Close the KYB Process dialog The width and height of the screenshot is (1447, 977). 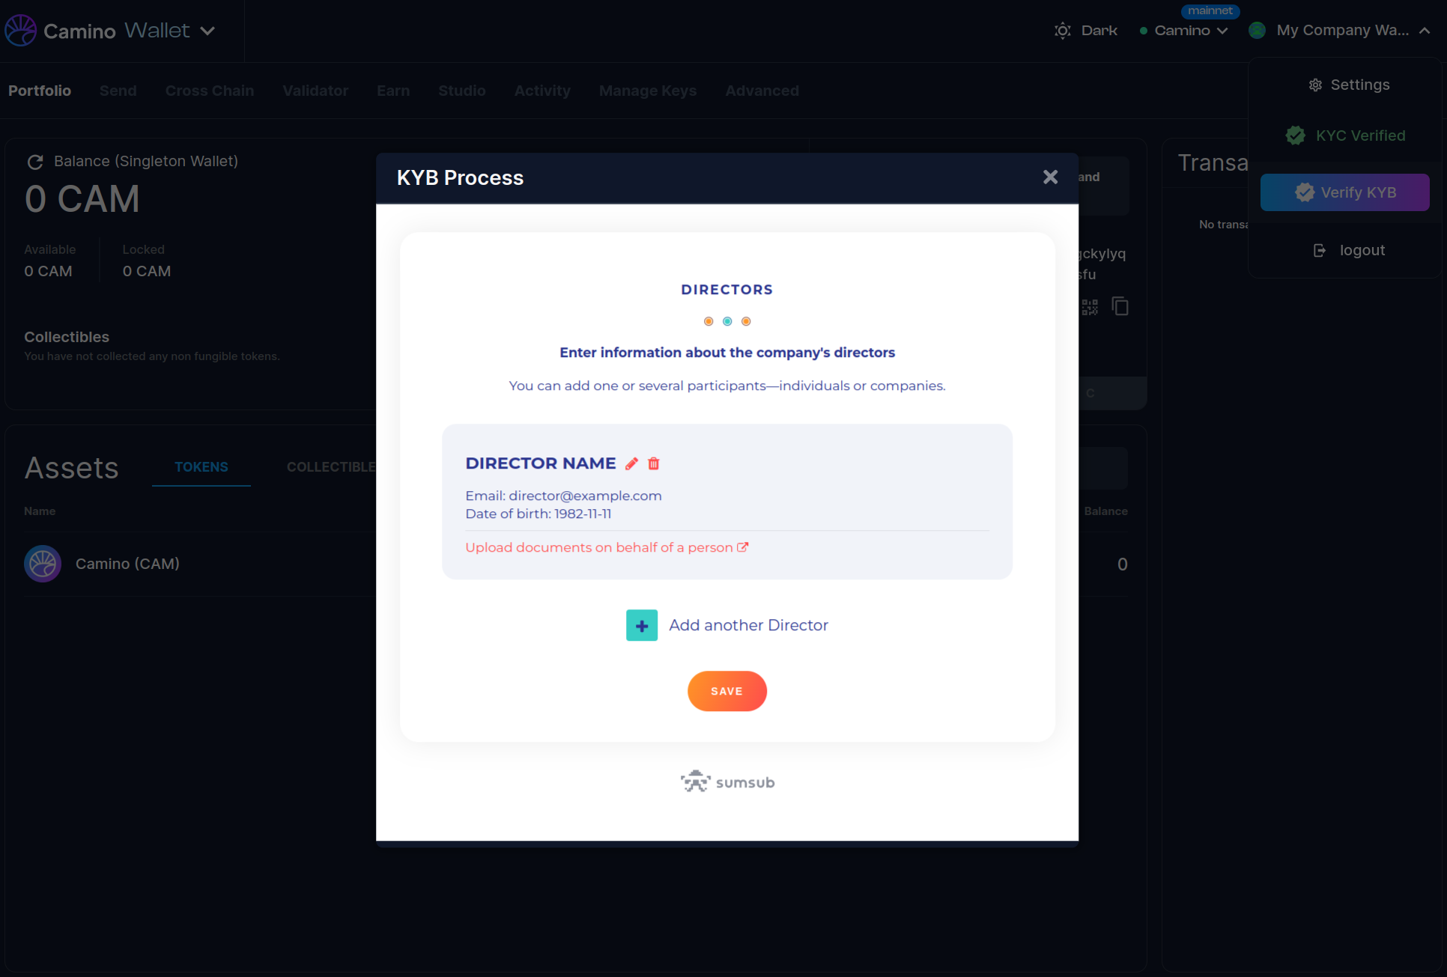(1050, 177)
